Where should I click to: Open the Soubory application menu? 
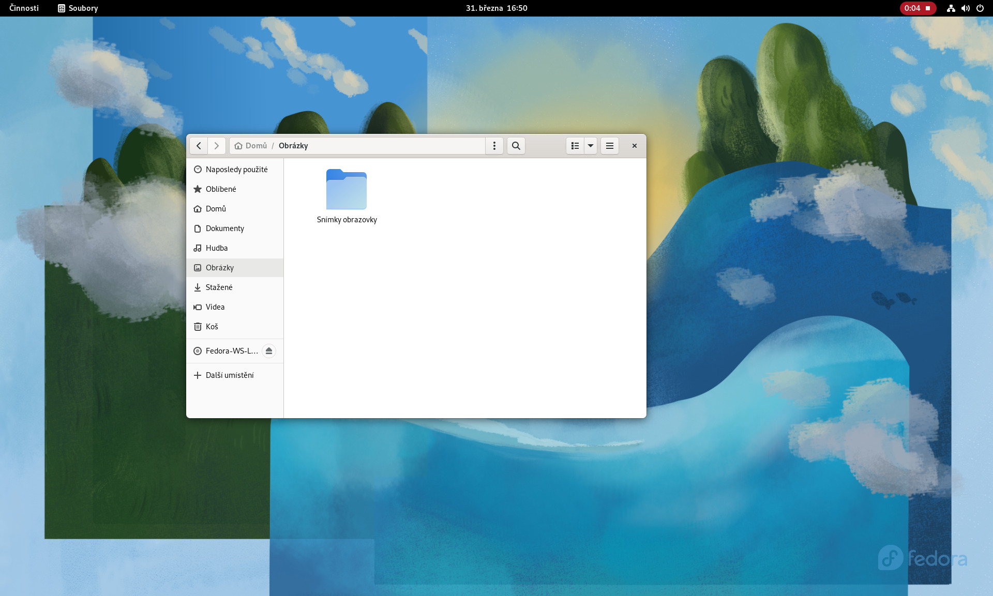pyautogui.click(x=78, y=8)
